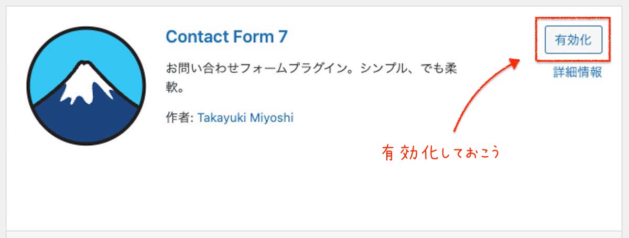Open the Contact Form 7 title link
Viewport: 629px width, 238px height.
(226, 37)
